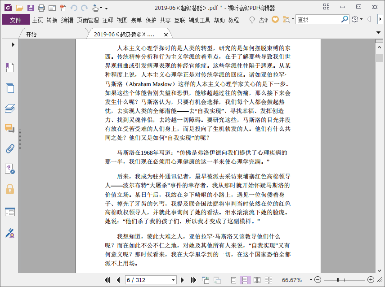
Task: Click previous search result triangle
Action: 368,19
